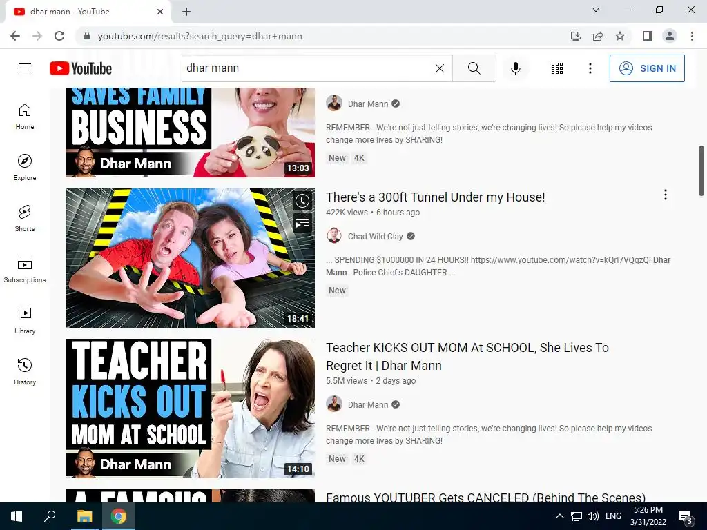Click Chad Wild Clay channel avatar
The width and height of the screenshot is (707, 530).
pyautogui.click(x=334, y=236)
